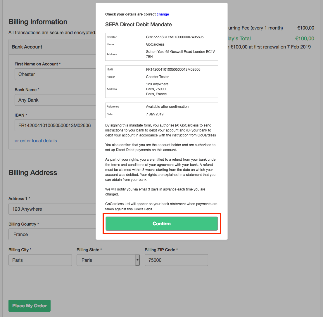Click the mandate IBAN value in dialog

click(x=173, y=70)
